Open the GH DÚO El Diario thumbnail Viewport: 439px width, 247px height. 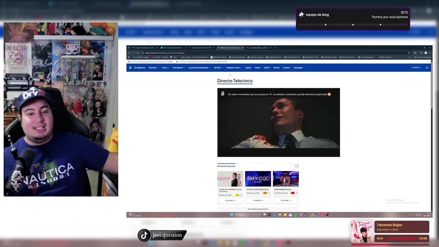click(258, 179)
